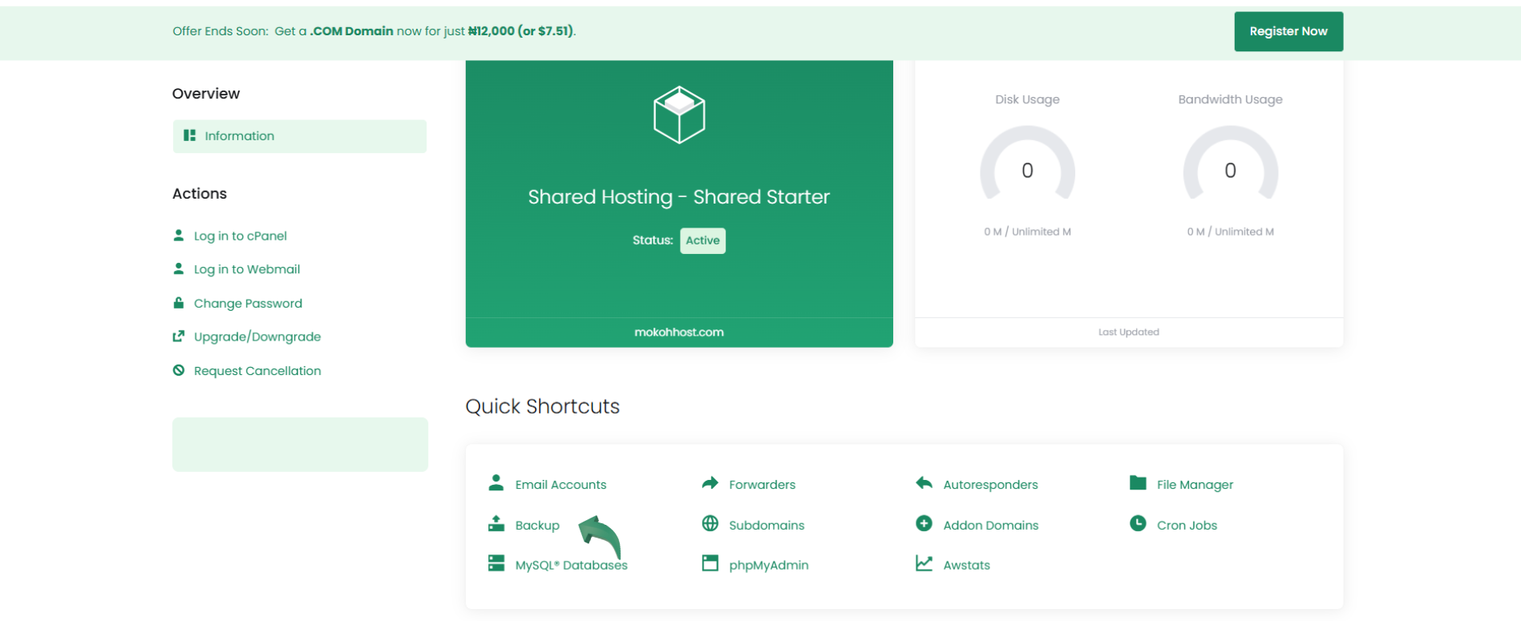This screenshot has width=1521, height=621.
Task: Open the Backup shortcut link
Action: [537, 526]
